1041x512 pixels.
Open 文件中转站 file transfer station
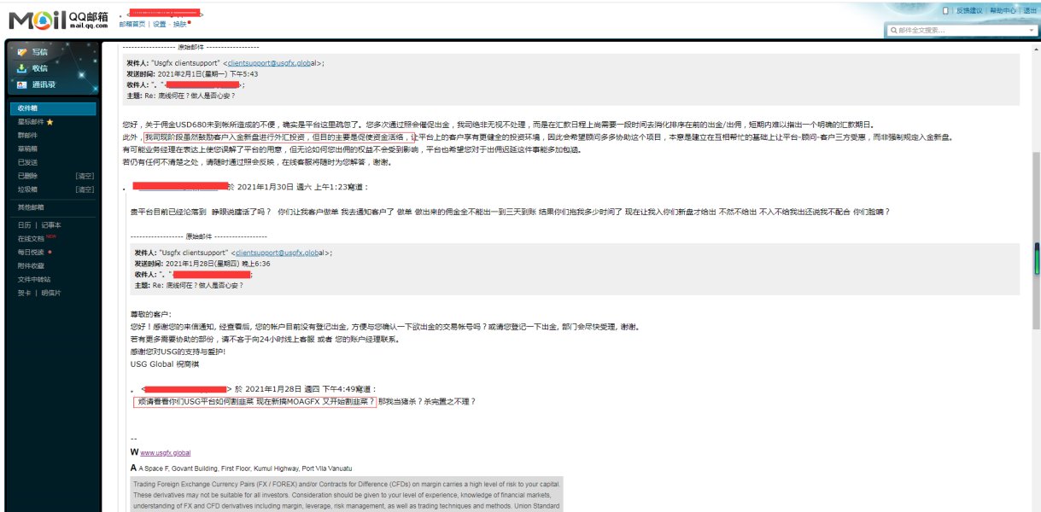click(x=33, y=279)
